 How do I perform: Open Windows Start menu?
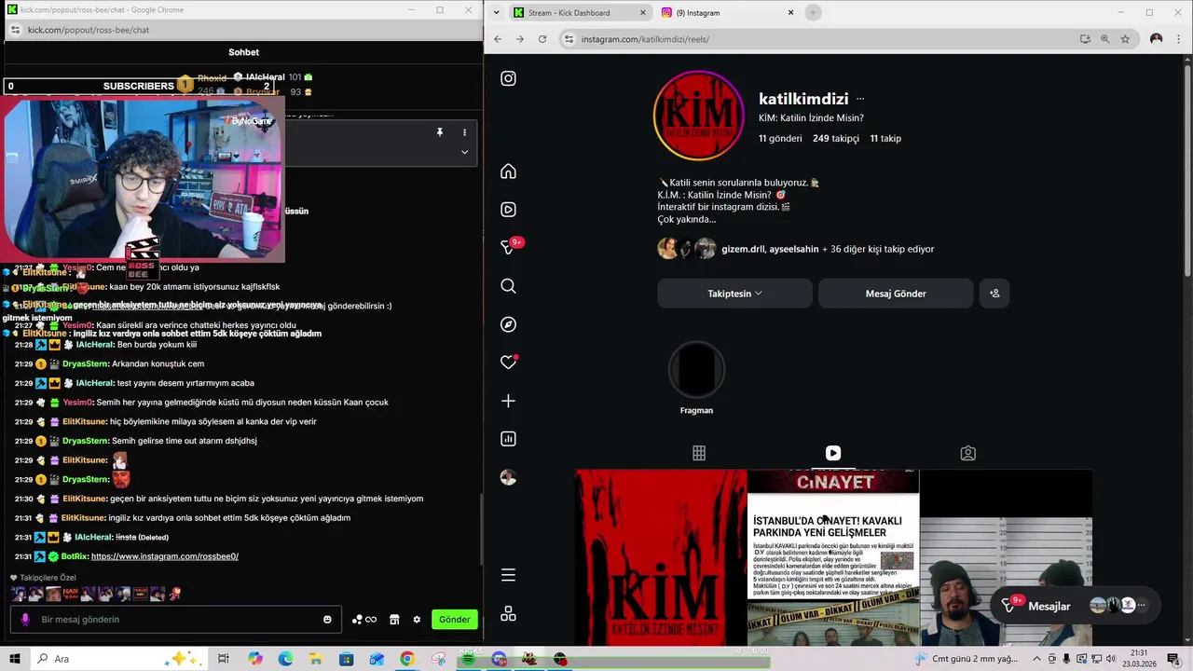pyautogui.click(x=14, y=659)
